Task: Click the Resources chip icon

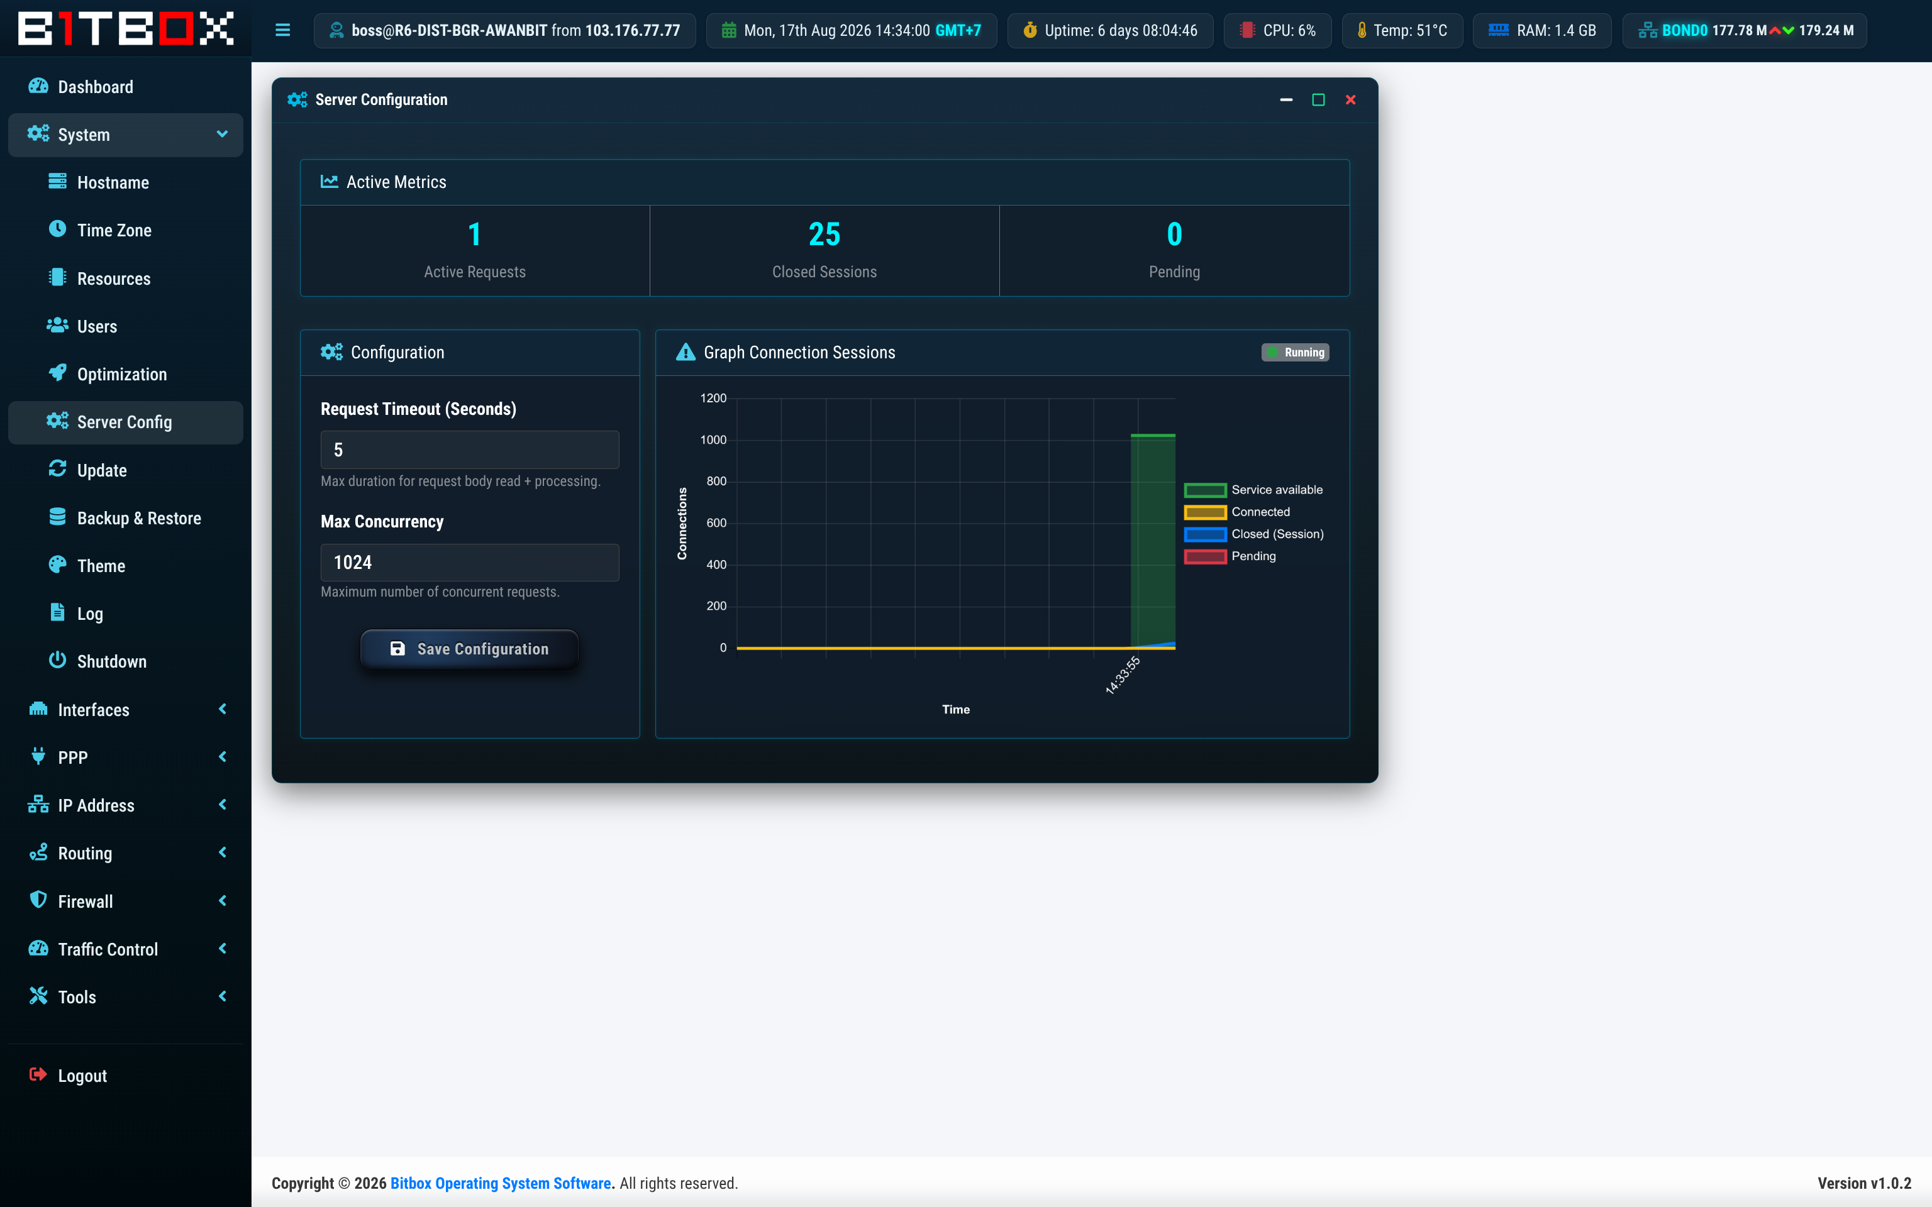Action: (x=57, y=277)
